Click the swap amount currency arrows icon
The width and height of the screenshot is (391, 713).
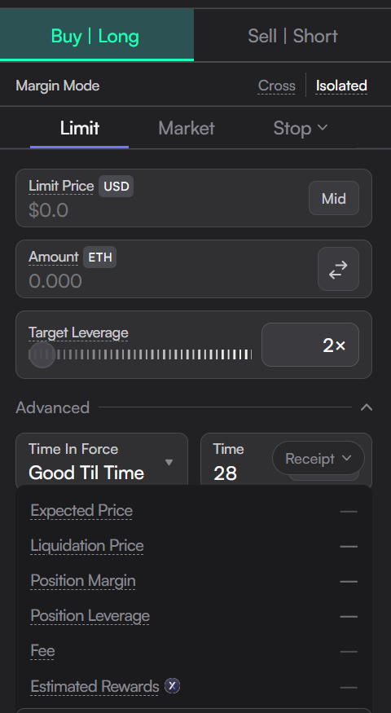(x=338, y=269)
